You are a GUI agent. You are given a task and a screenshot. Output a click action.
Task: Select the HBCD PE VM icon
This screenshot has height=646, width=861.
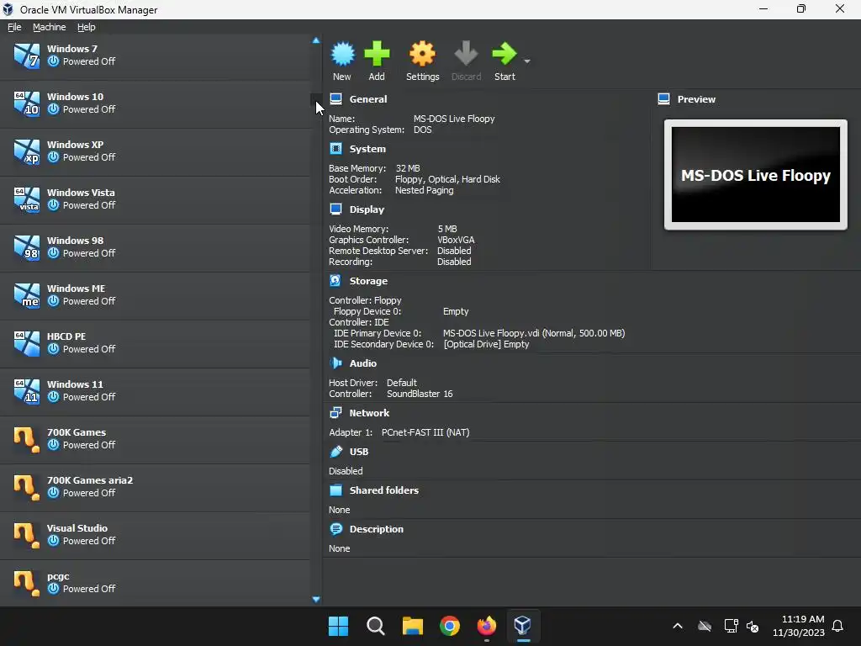click(x=26, y=343)
